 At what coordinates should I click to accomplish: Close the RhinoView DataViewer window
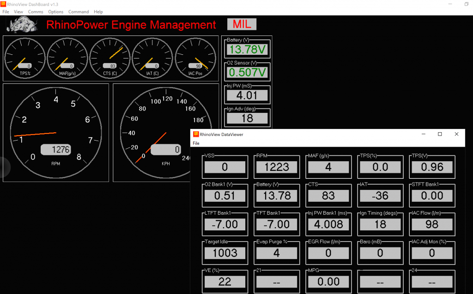point(456,134)
